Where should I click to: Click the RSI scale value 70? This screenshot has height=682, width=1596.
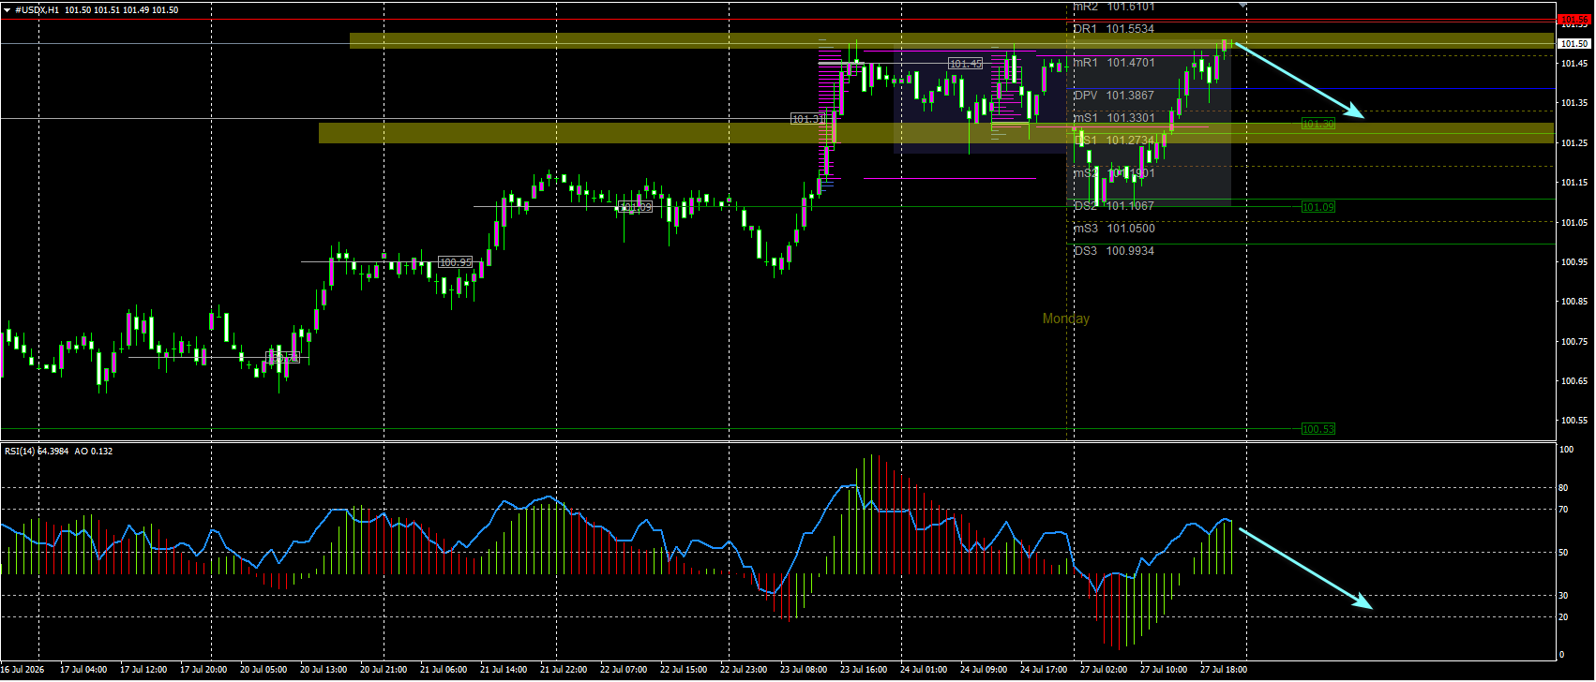click(1563, 510)
